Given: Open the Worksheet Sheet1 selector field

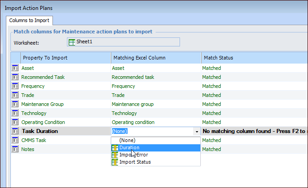Looking at the screenshot, I should click(123, 42).
